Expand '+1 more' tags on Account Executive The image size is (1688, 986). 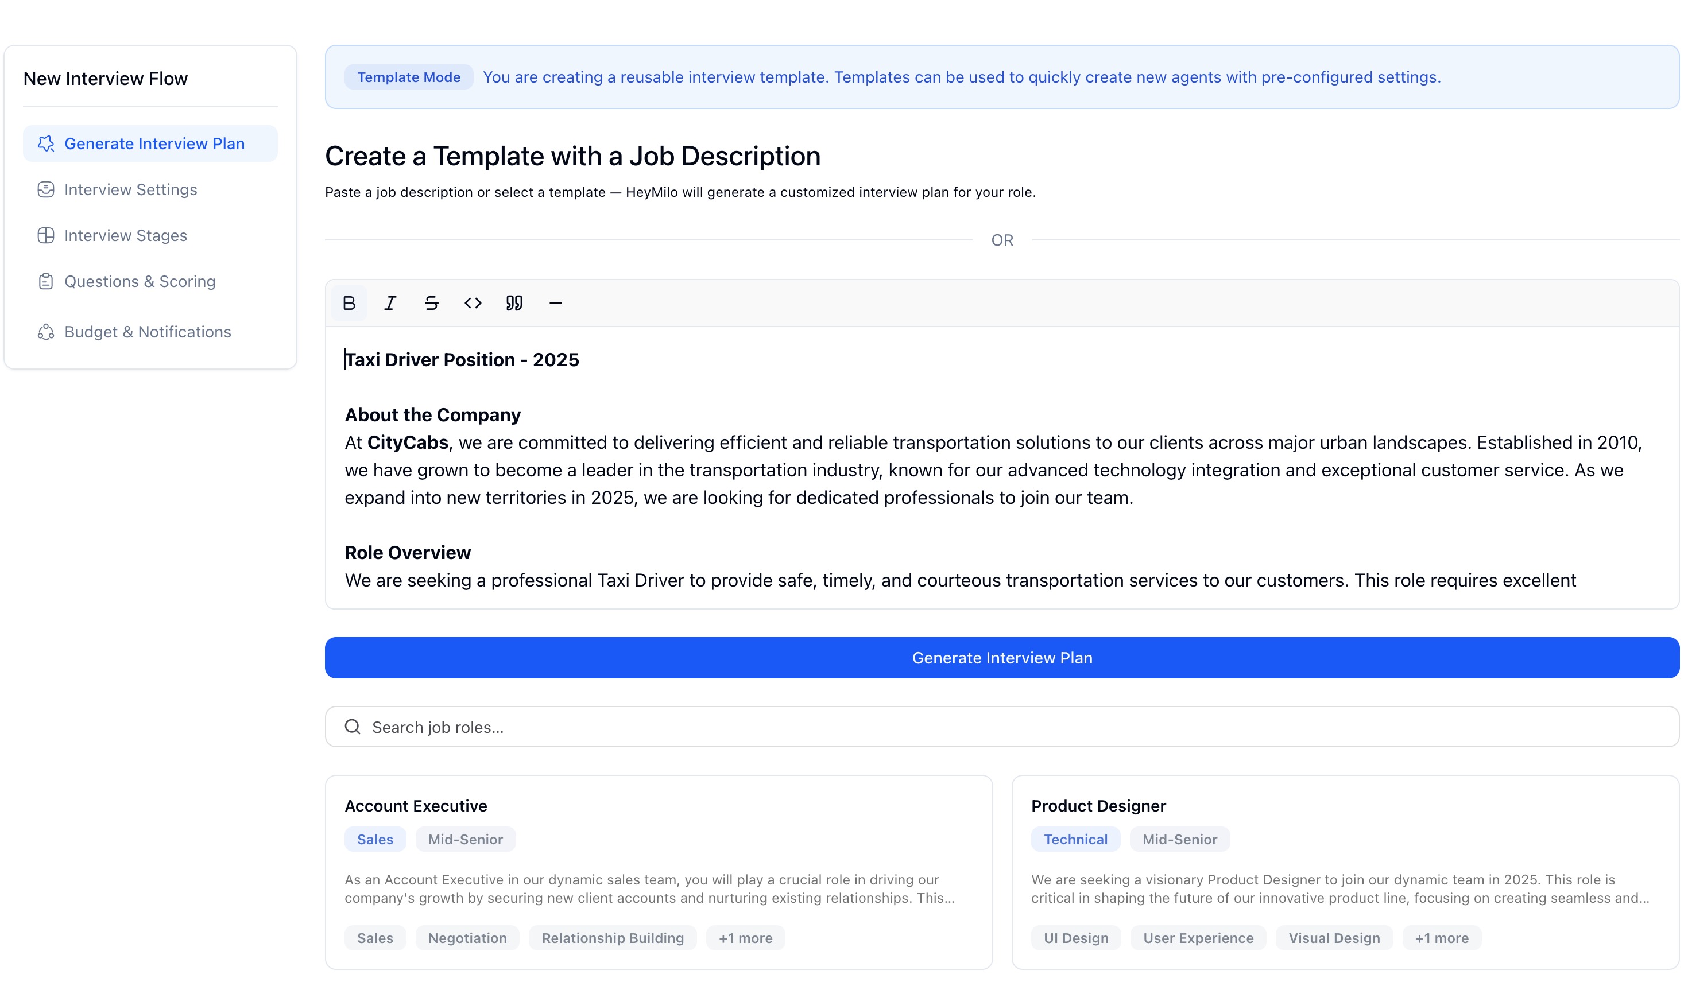[x=745, y=938]
